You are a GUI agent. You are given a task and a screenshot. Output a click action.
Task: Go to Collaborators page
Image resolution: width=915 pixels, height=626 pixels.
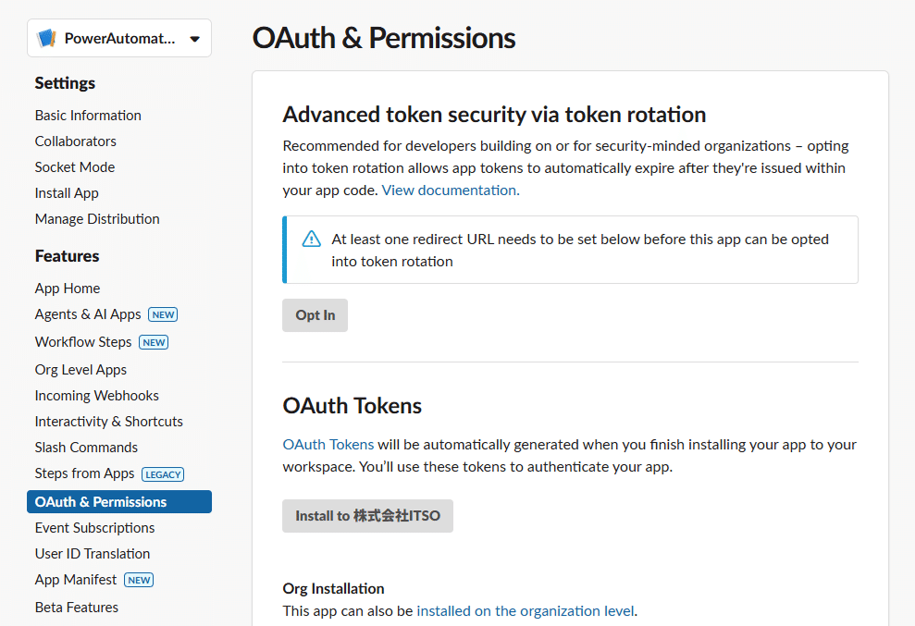tap(76, 141)
